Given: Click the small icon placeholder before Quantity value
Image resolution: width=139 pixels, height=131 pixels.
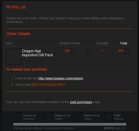Looking at the screenshot, I should pos(88,51).
